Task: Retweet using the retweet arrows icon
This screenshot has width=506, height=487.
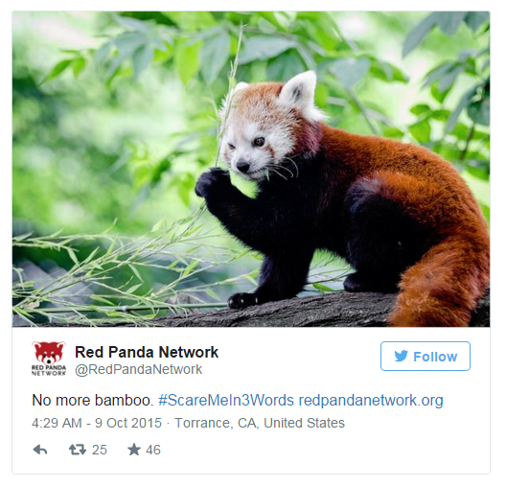Action: click(78, 450)
